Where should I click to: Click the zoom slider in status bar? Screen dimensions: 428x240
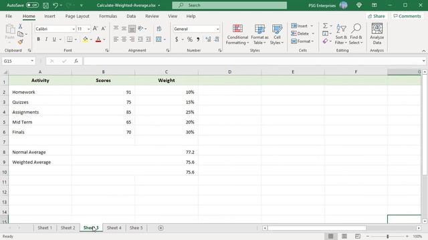point(388,237)
